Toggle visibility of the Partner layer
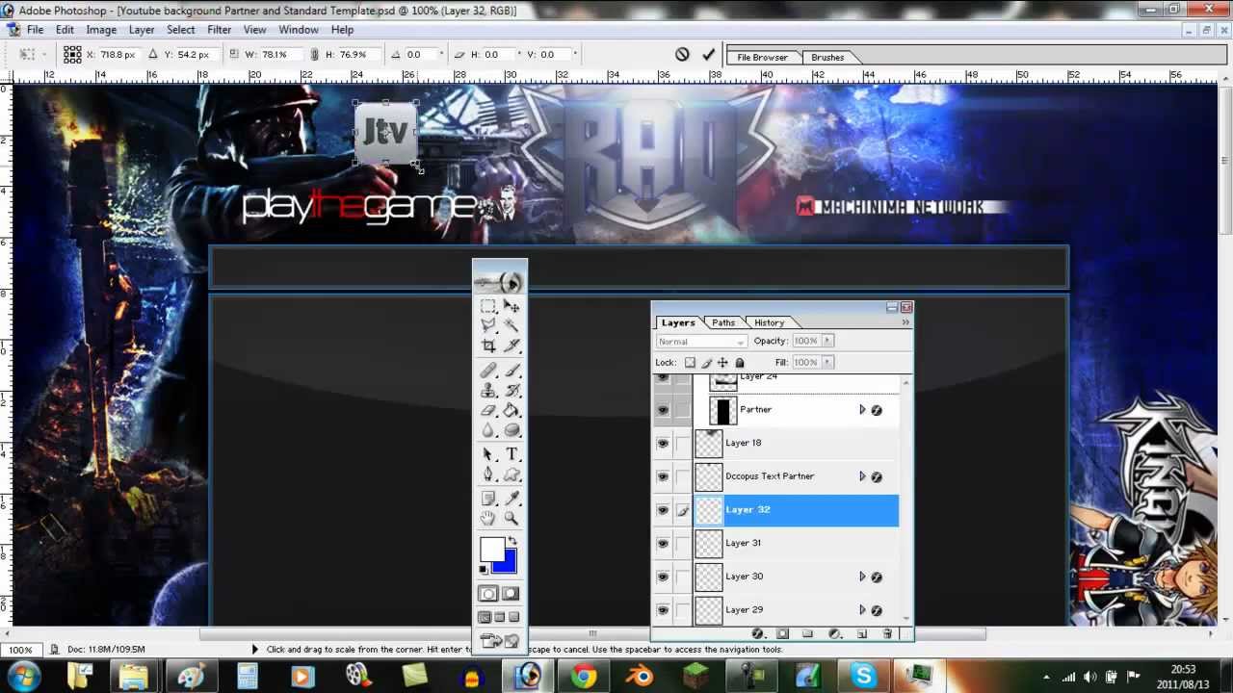Image resolution: width=1233 pixels, height=693 pixels. tap(663, 410)
